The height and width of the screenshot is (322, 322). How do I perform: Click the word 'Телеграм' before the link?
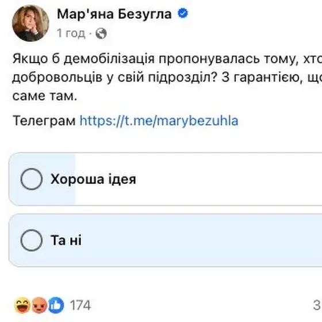click(44, 121)
